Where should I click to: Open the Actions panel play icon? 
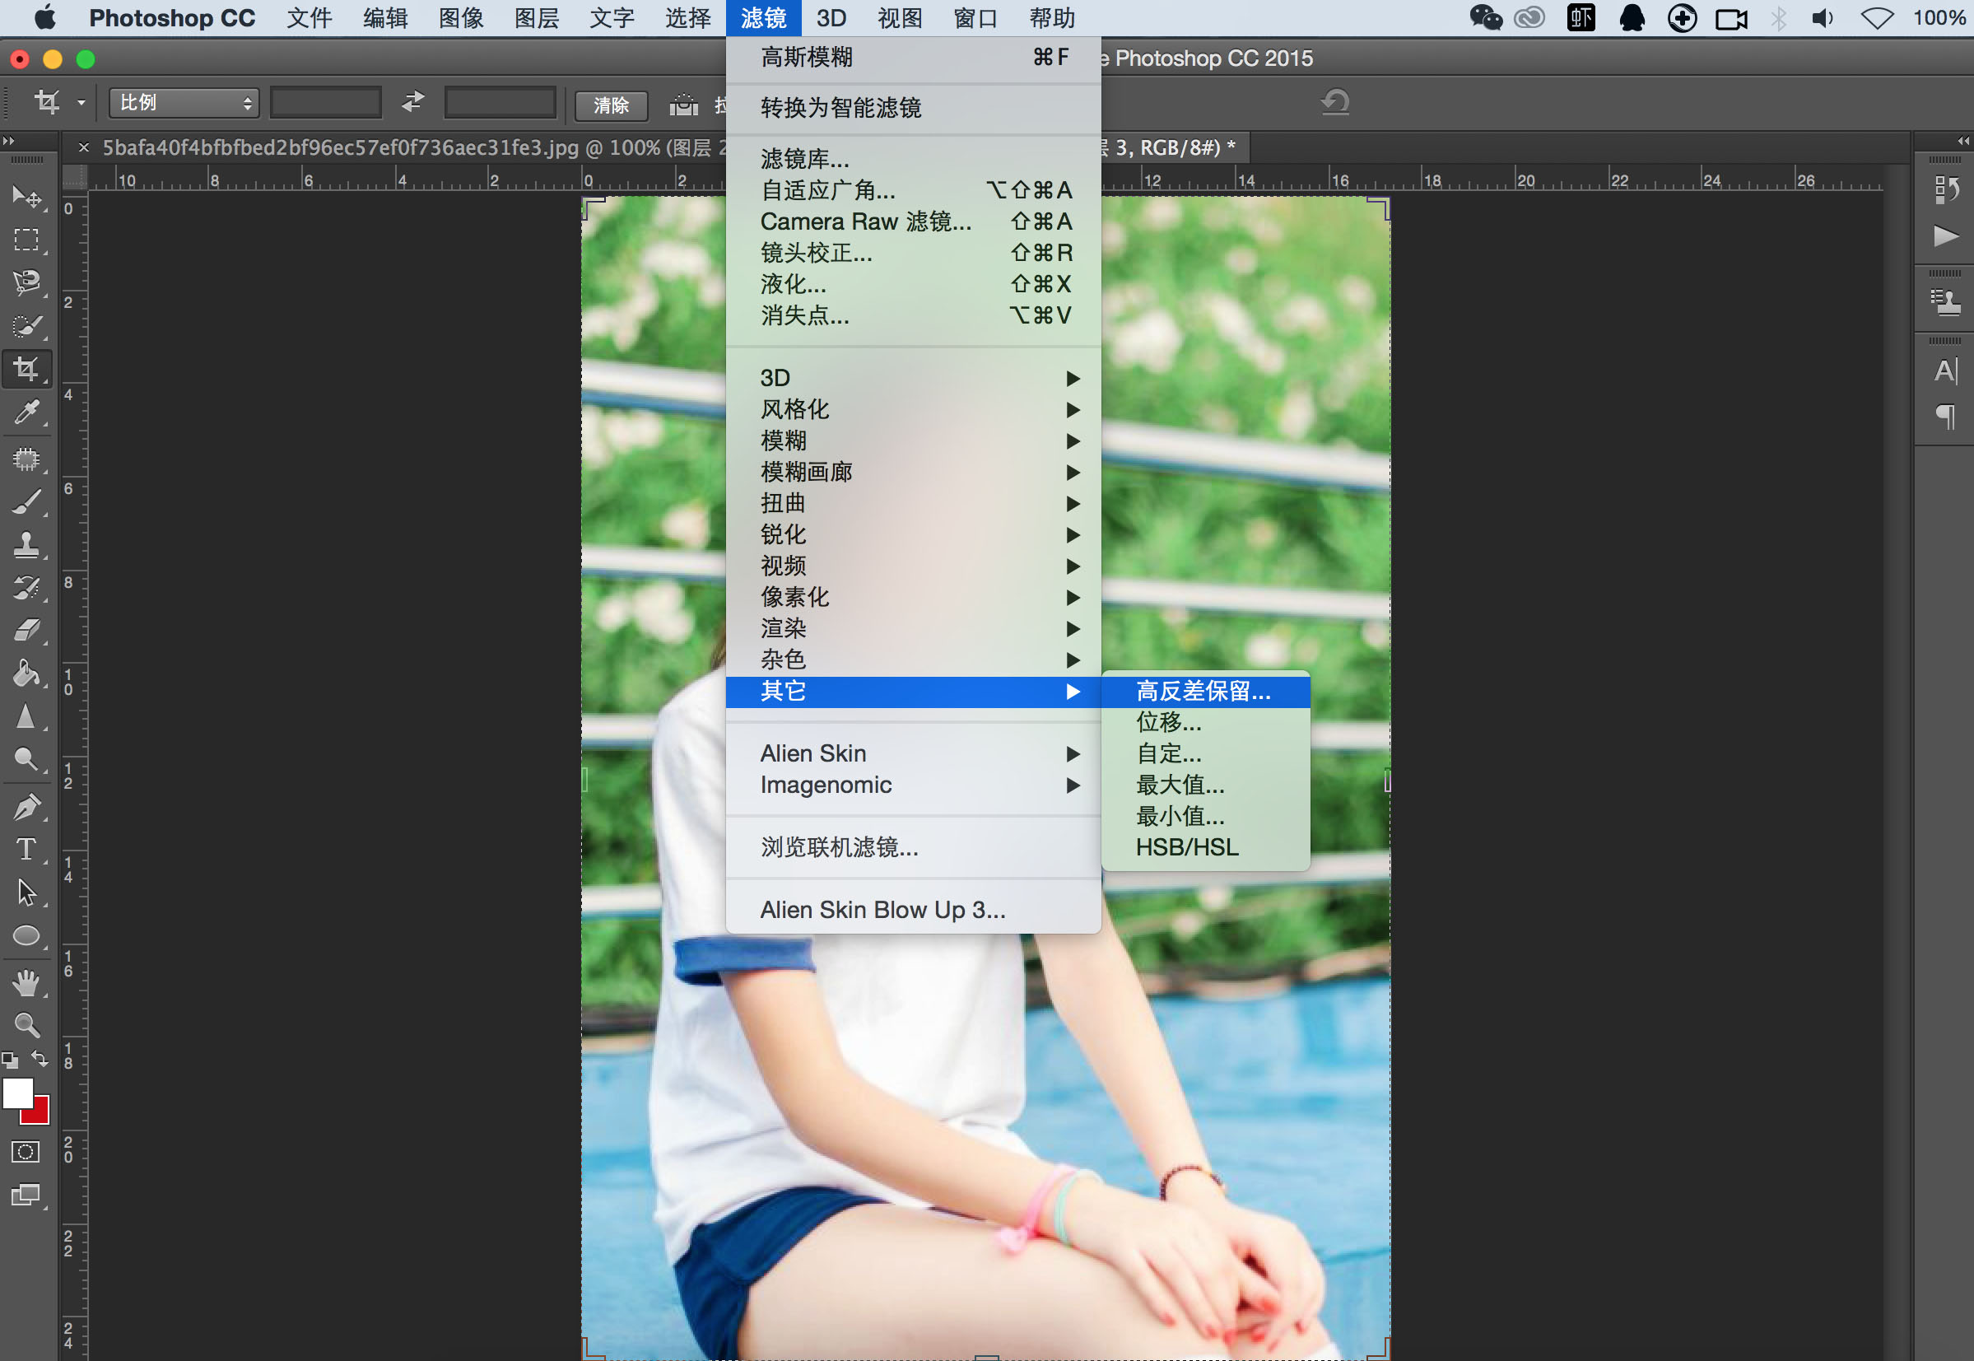tap(1945, 236)
